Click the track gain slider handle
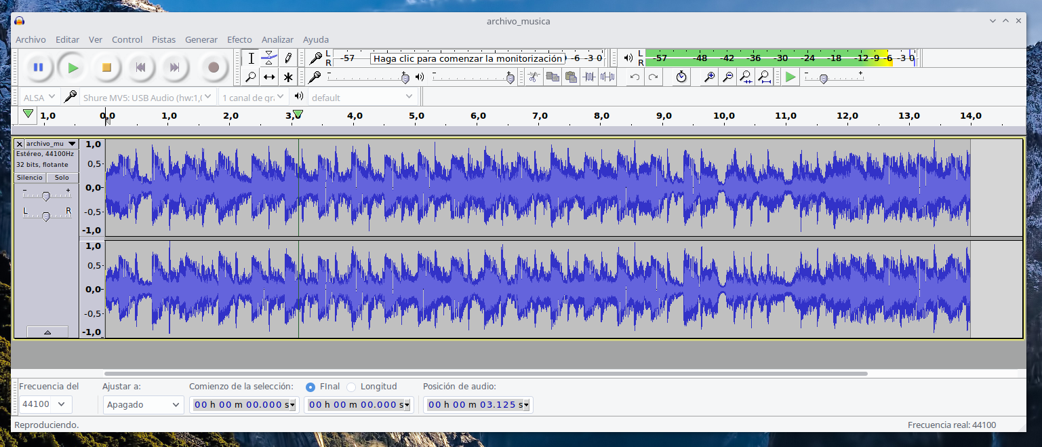The image size is (1042, 447). 46,196
